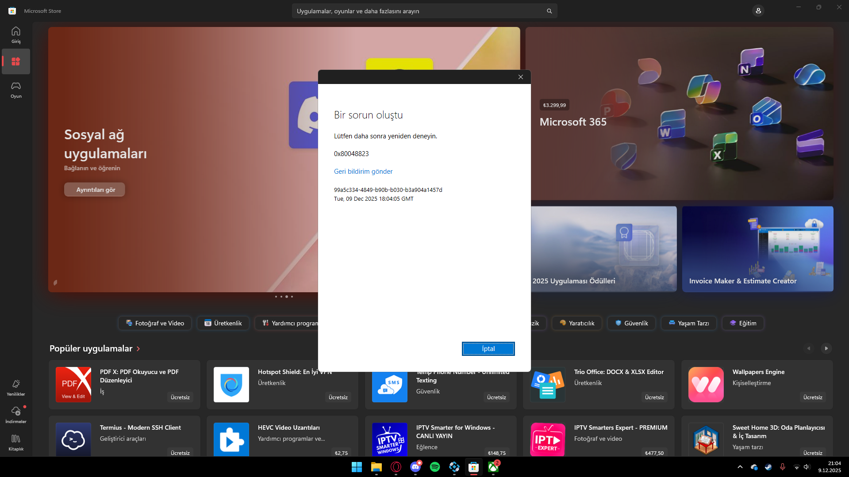Click the Ayrıntıları gör button
Image resolution: width=849 pixels, height=477 pixels.
tap(95, 190)
